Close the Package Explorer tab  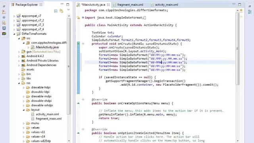[x=41, y=5]
